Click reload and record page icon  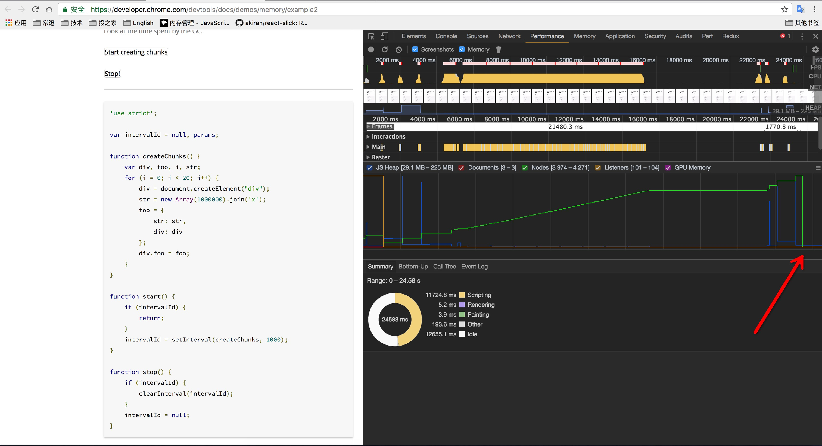tap(385, 49)
